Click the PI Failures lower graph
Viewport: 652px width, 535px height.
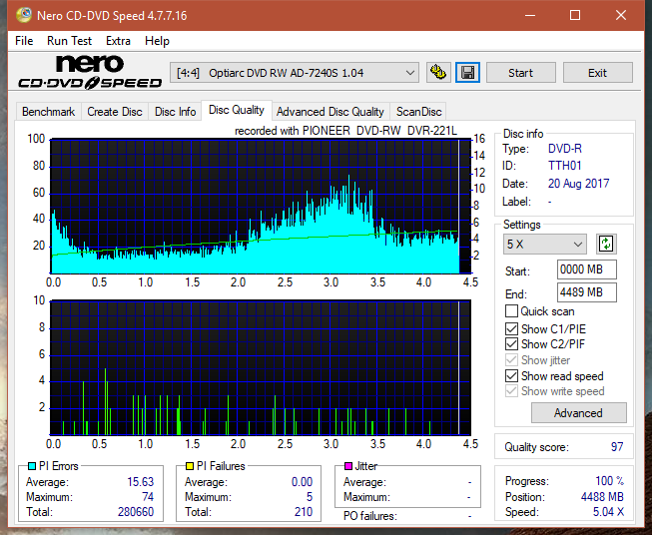pyautogui.click(x=261, y=367)
